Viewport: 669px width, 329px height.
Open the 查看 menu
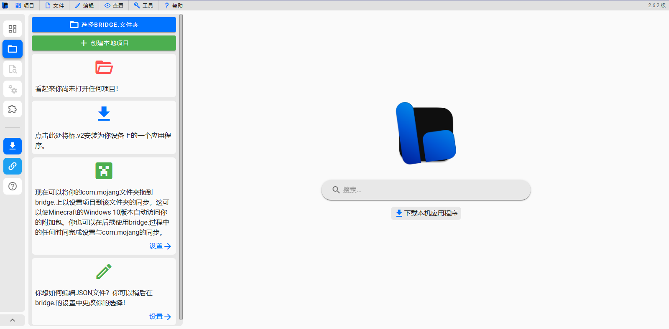coord(114,5)
